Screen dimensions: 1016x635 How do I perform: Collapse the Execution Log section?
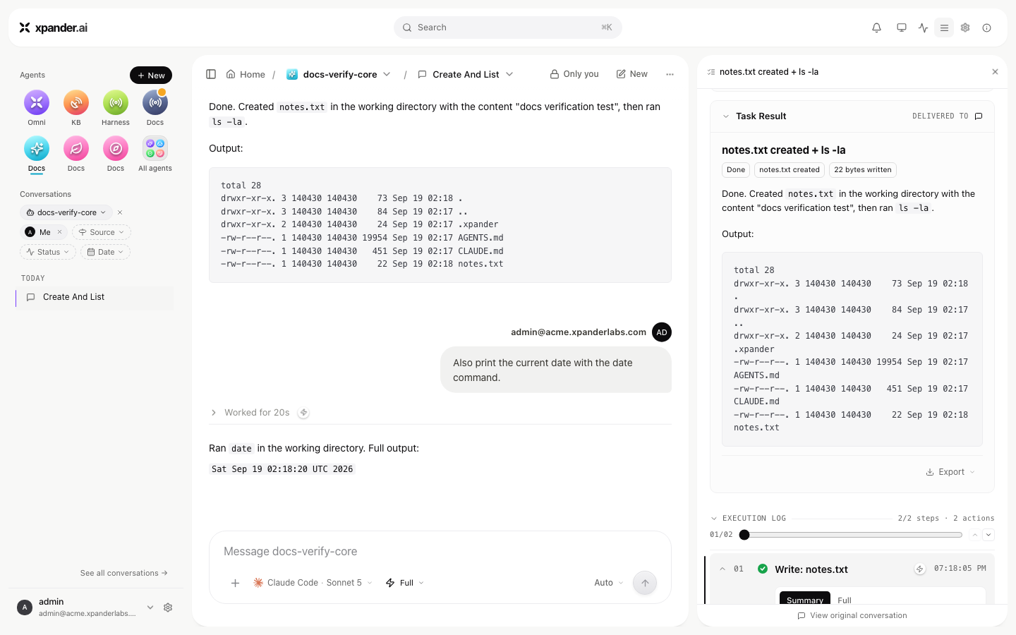point(714,519)
